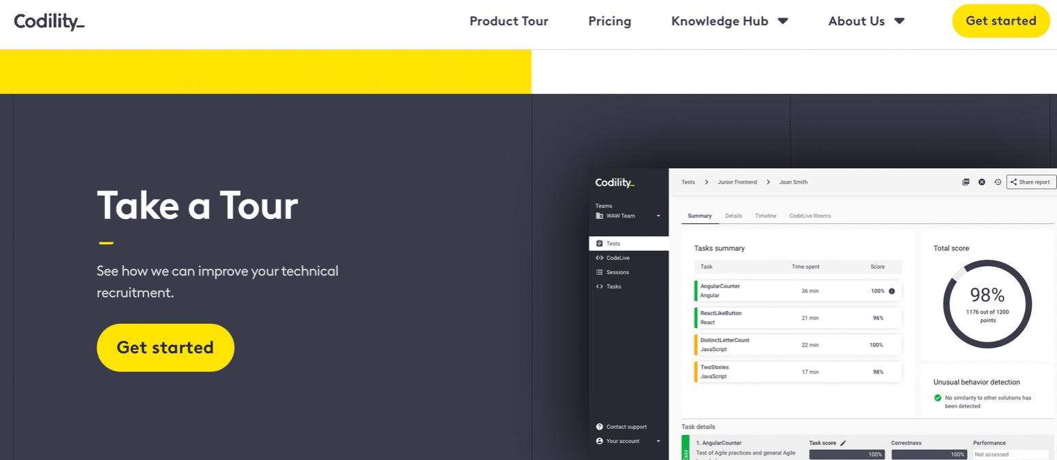Screen dimensions: 1057x460
Task: Click the Correctness 100% progress bar
Action: pos(929,455)
